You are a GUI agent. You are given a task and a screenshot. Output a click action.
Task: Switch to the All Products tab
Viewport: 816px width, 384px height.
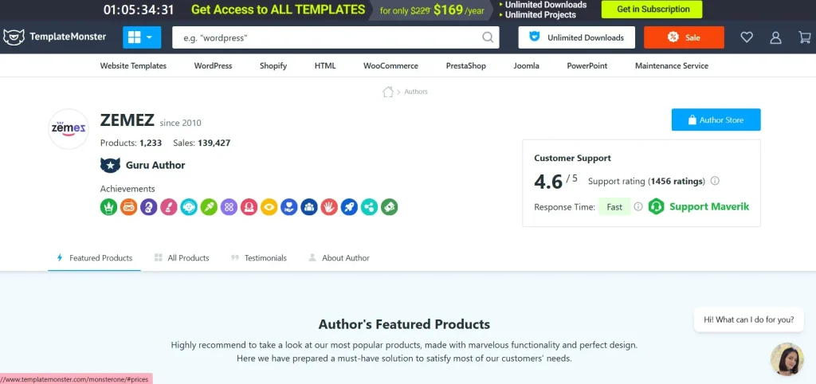[x=182, y=258]
